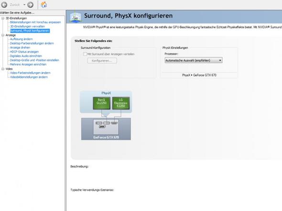Collapse the 3D-Einstellungen tree node
282x211 pixels.
3,18
